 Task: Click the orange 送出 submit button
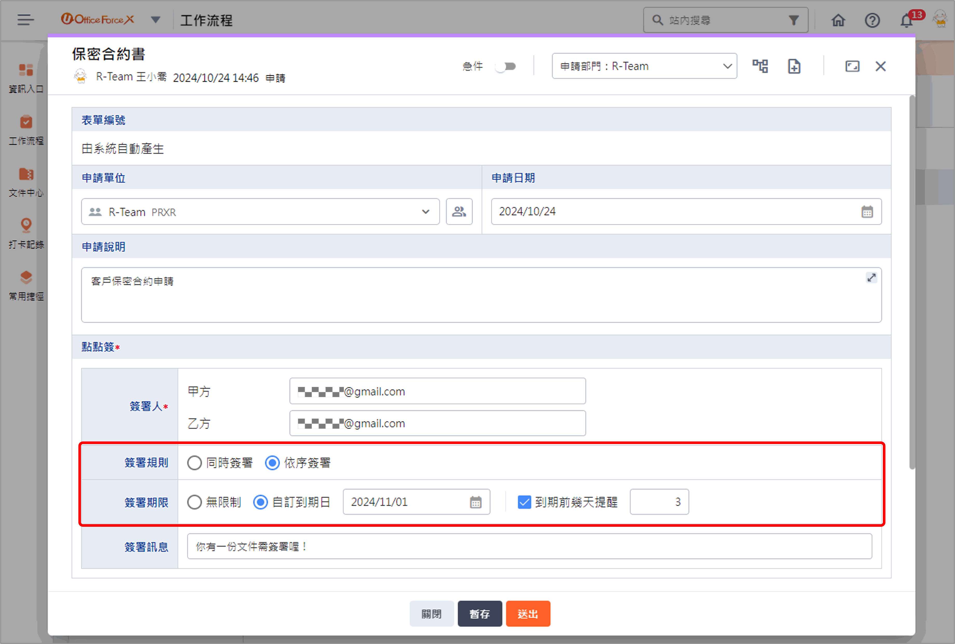pos(528,614)
